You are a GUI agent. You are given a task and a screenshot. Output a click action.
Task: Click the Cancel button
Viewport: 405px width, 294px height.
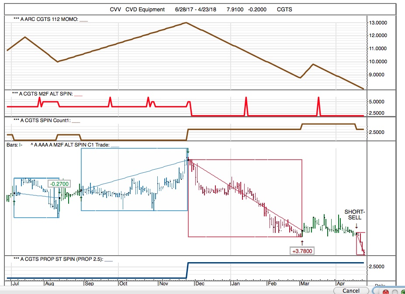click(351, 291)
